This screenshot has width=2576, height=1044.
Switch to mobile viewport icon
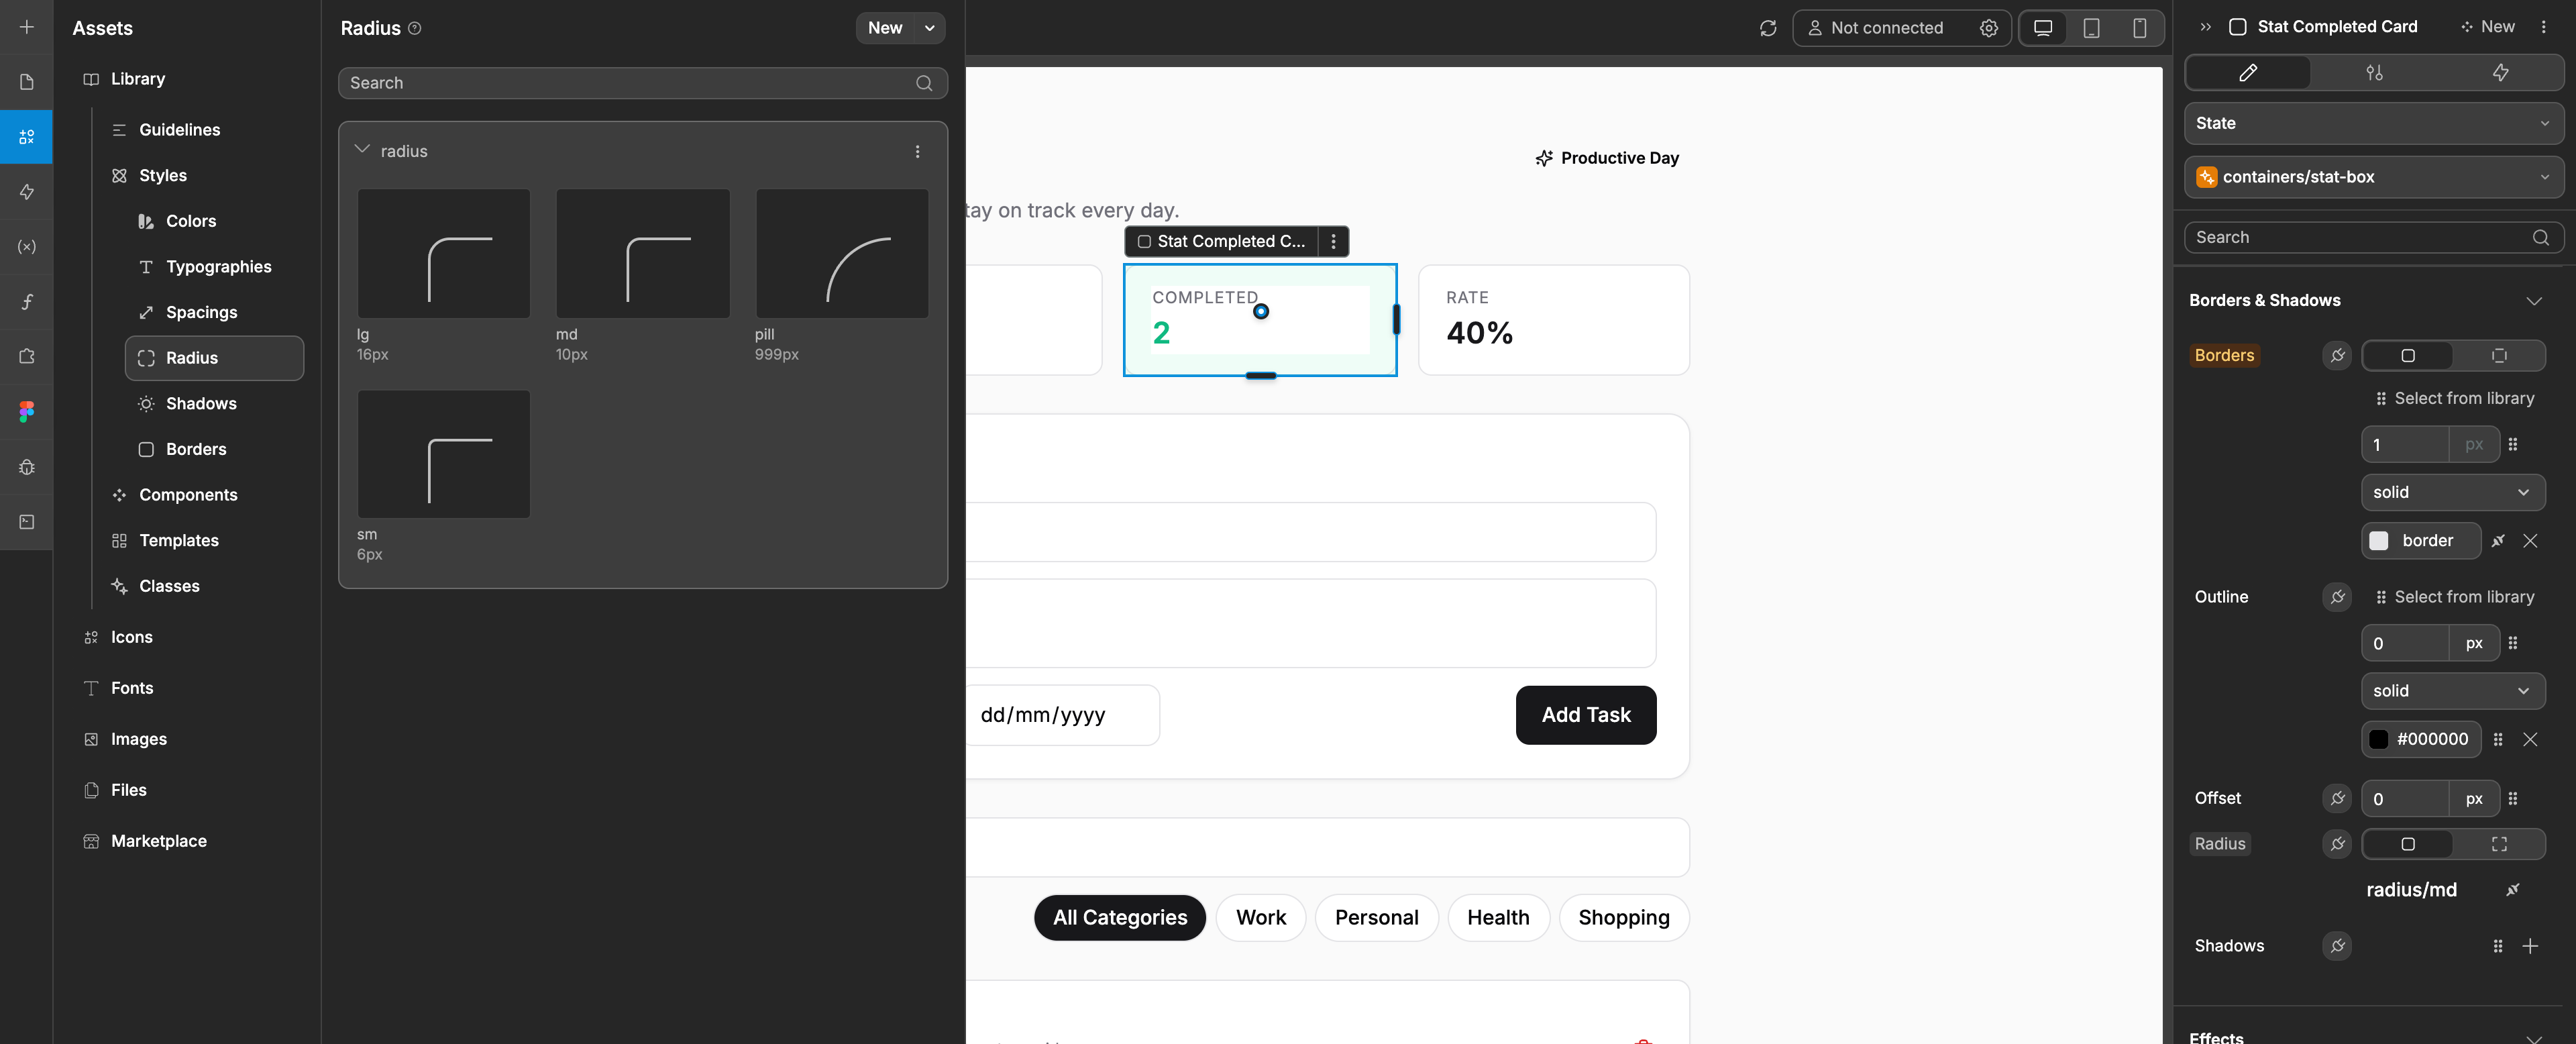[x=2139, y=28]
